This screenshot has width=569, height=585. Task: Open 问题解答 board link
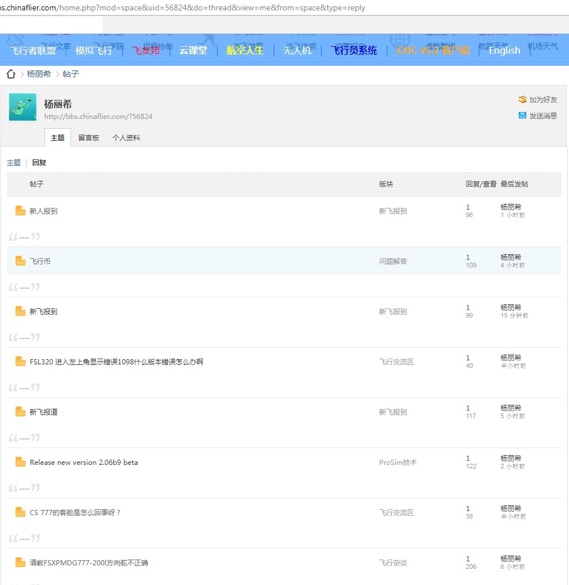click(x=393, y=262)
